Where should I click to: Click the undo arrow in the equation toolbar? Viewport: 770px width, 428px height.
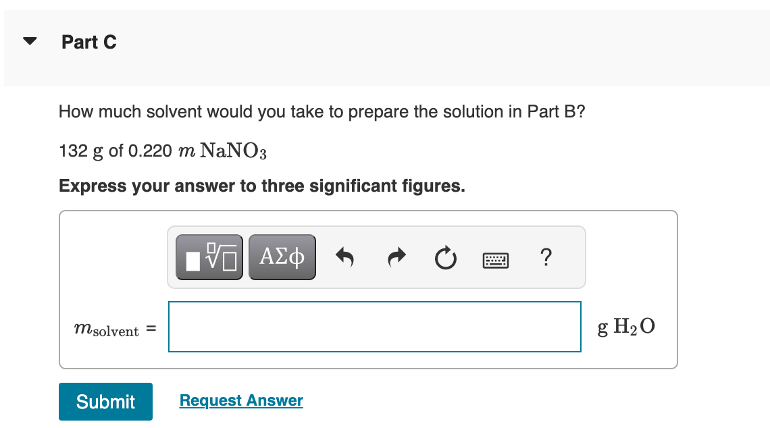coord(345,257)
